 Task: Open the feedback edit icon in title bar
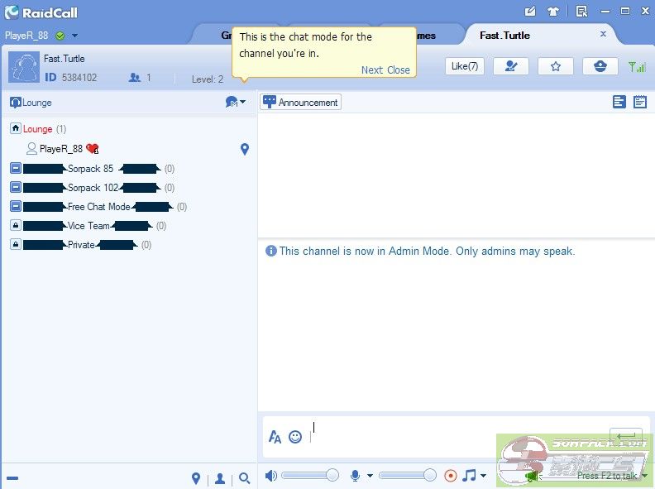click(530, 12)
